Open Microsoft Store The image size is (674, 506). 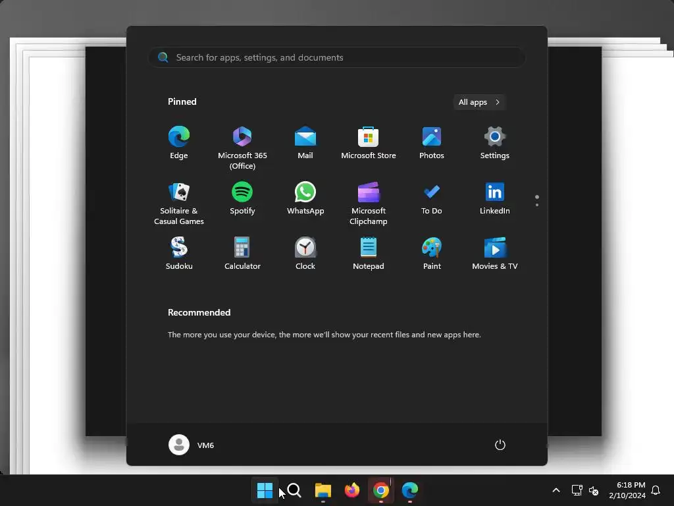[369, 143]
